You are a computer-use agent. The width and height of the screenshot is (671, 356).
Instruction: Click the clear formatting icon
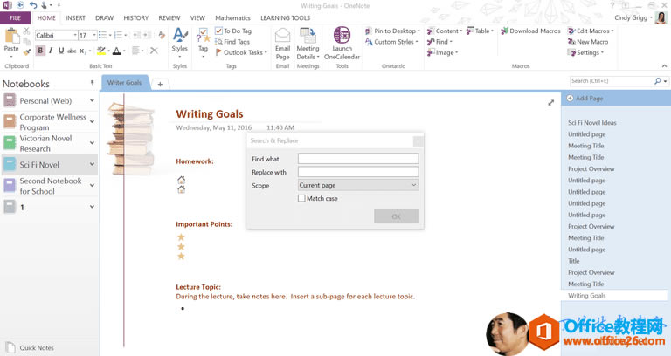[x=162, y=35]
